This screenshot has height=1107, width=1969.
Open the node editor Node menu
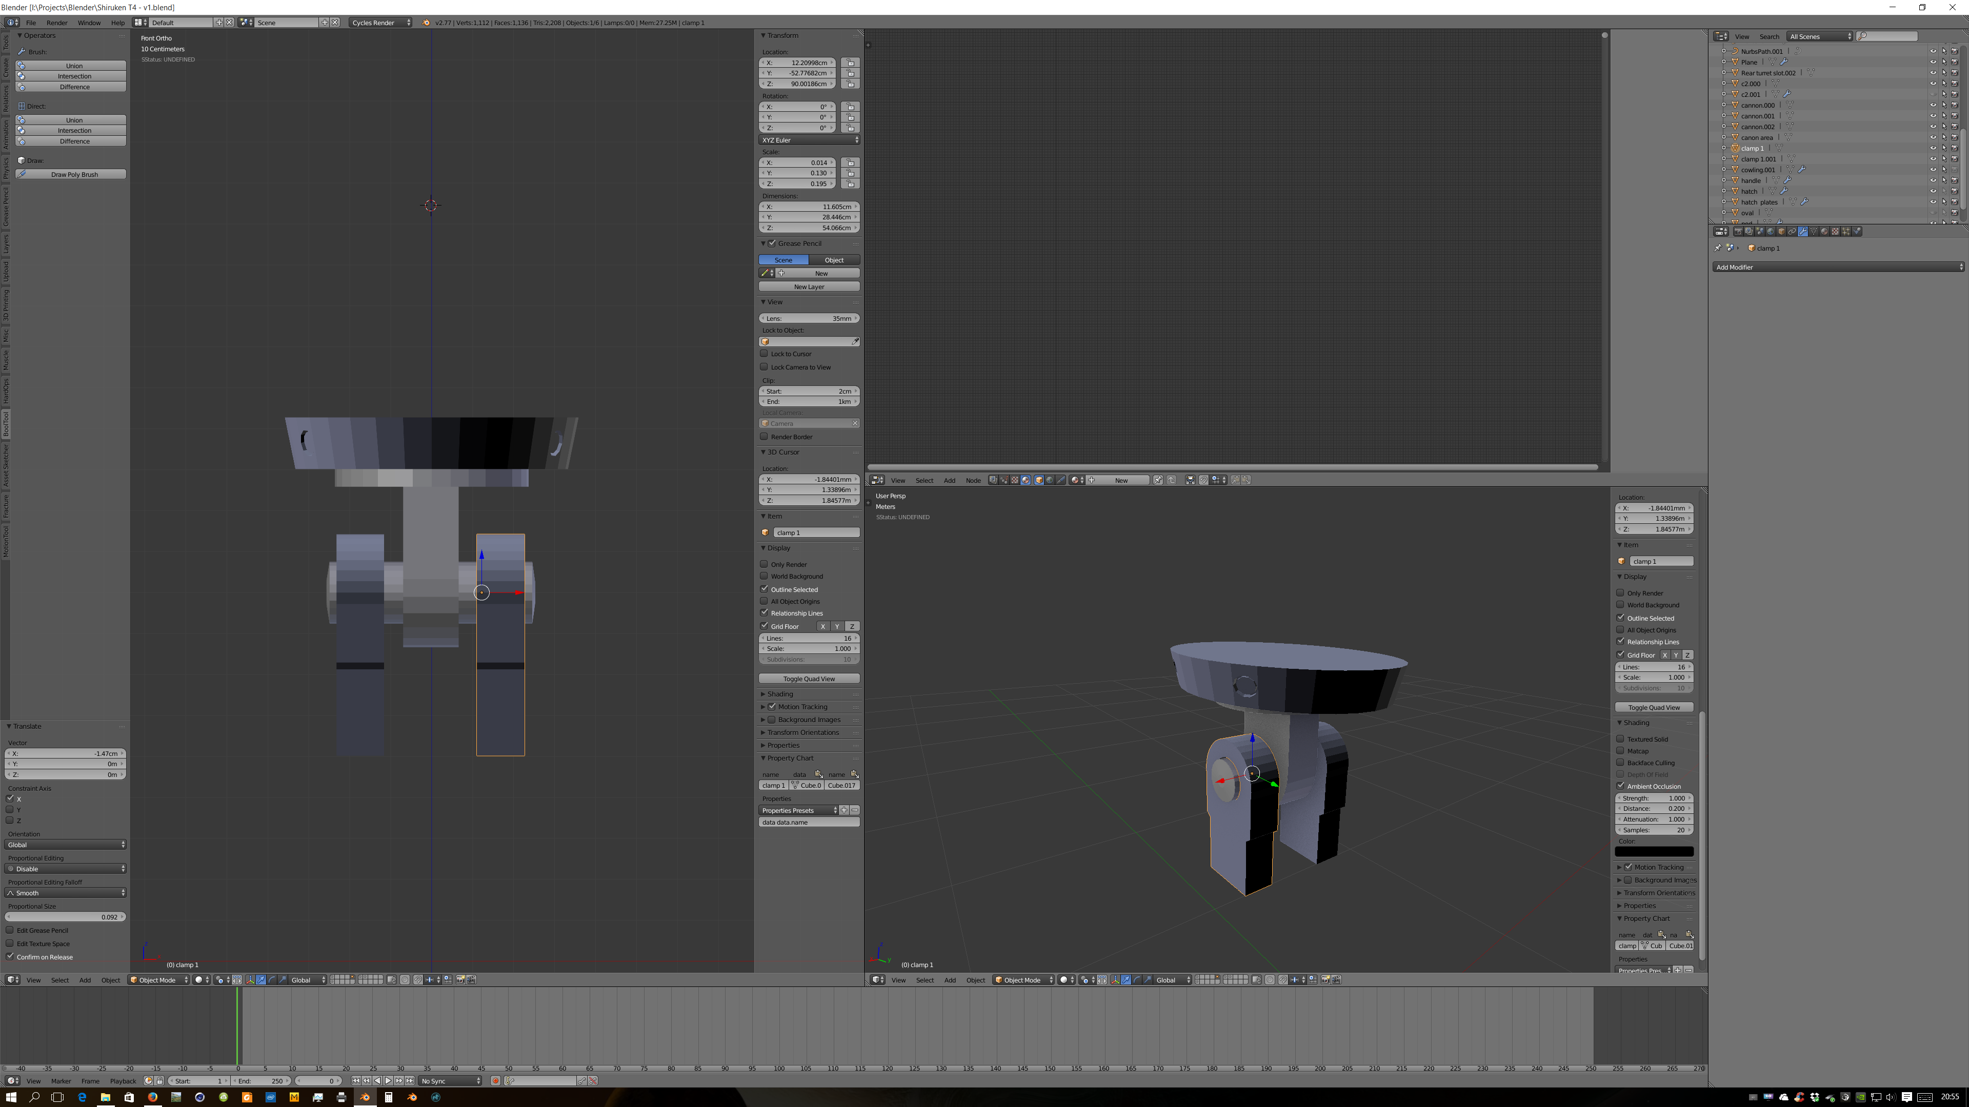point(972,480)
